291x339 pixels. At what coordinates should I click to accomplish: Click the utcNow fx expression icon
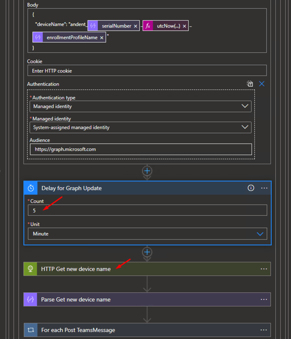(x=148, y=26)
